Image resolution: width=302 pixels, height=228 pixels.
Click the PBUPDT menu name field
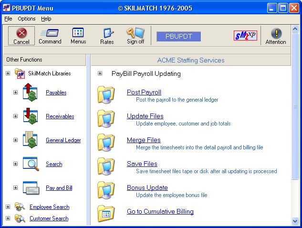tap(179, 36)
